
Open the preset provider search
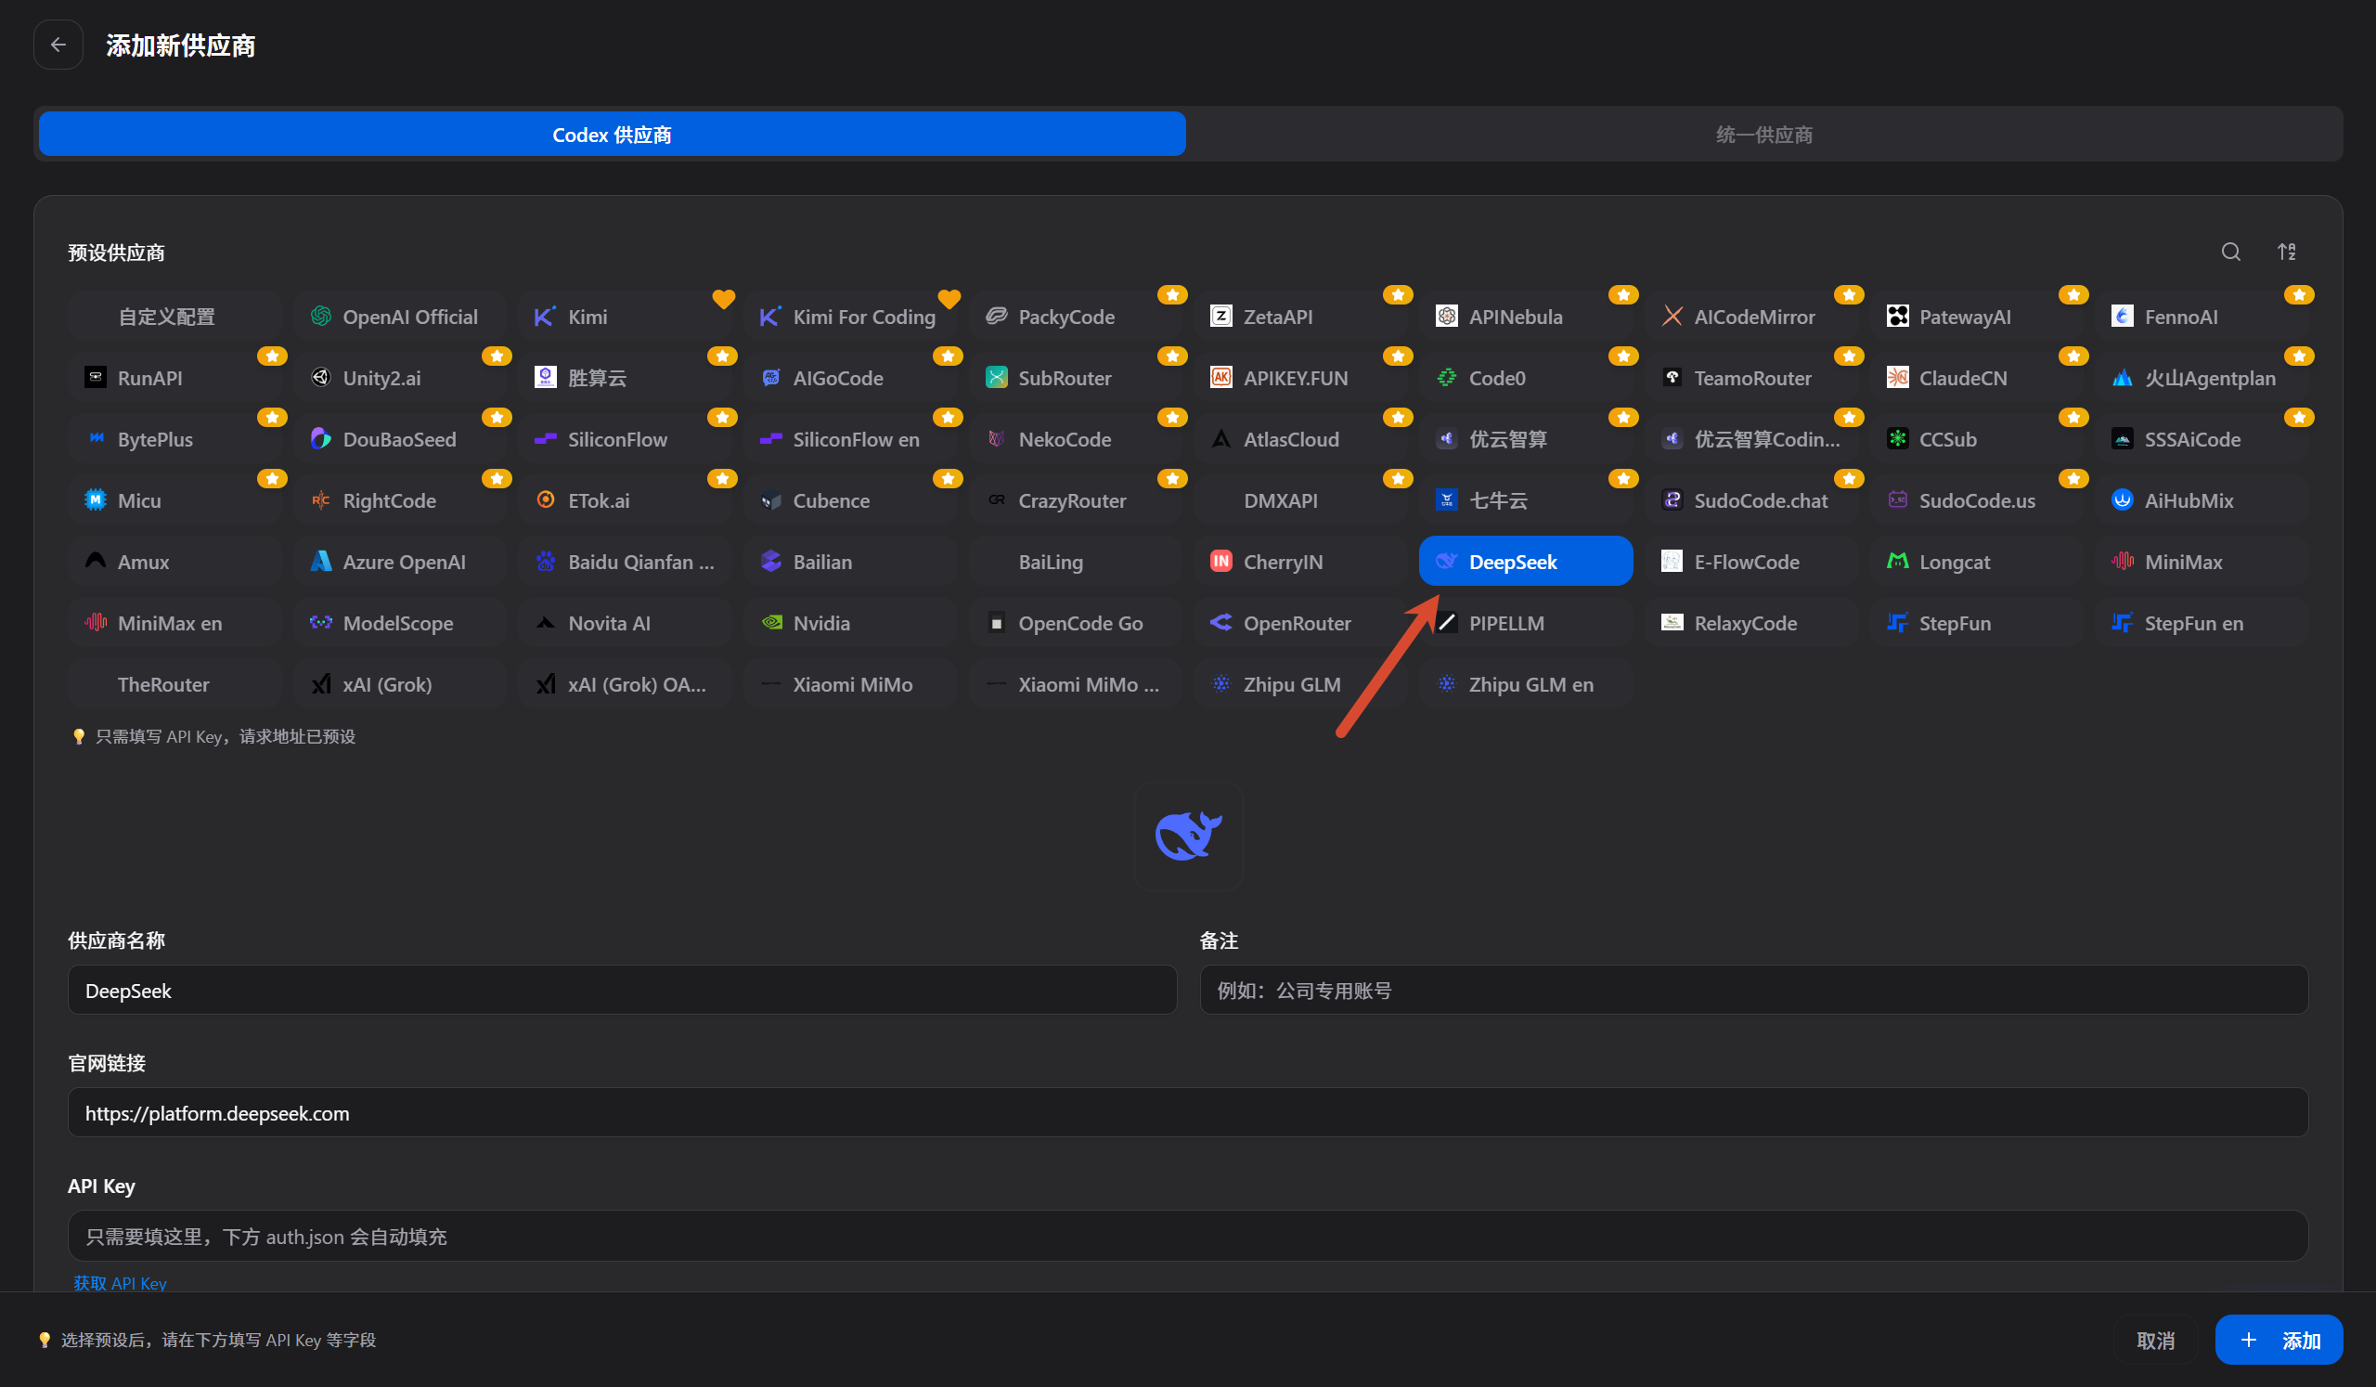click(x=2230, y=252)
